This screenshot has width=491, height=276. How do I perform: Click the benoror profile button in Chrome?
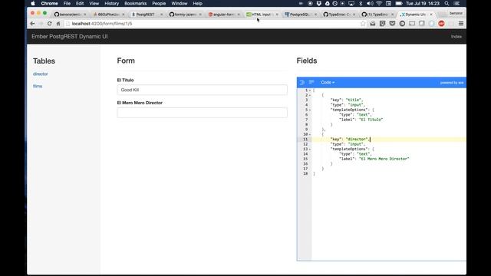(456, 14)
